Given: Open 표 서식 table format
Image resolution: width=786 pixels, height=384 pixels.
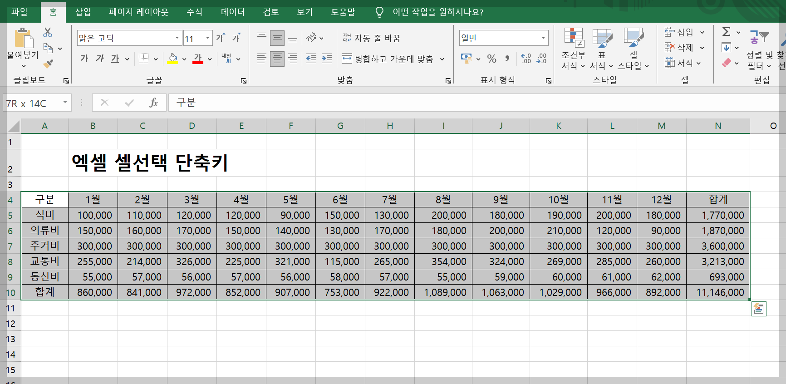Looking at the screenshot, I should [602, 49].
